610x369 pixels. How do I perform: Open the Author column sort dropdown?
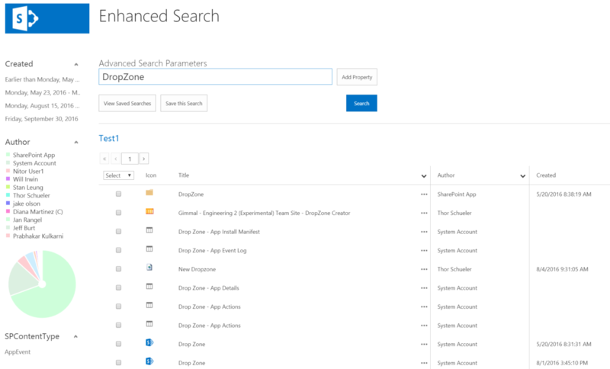(x=523, y=176)
